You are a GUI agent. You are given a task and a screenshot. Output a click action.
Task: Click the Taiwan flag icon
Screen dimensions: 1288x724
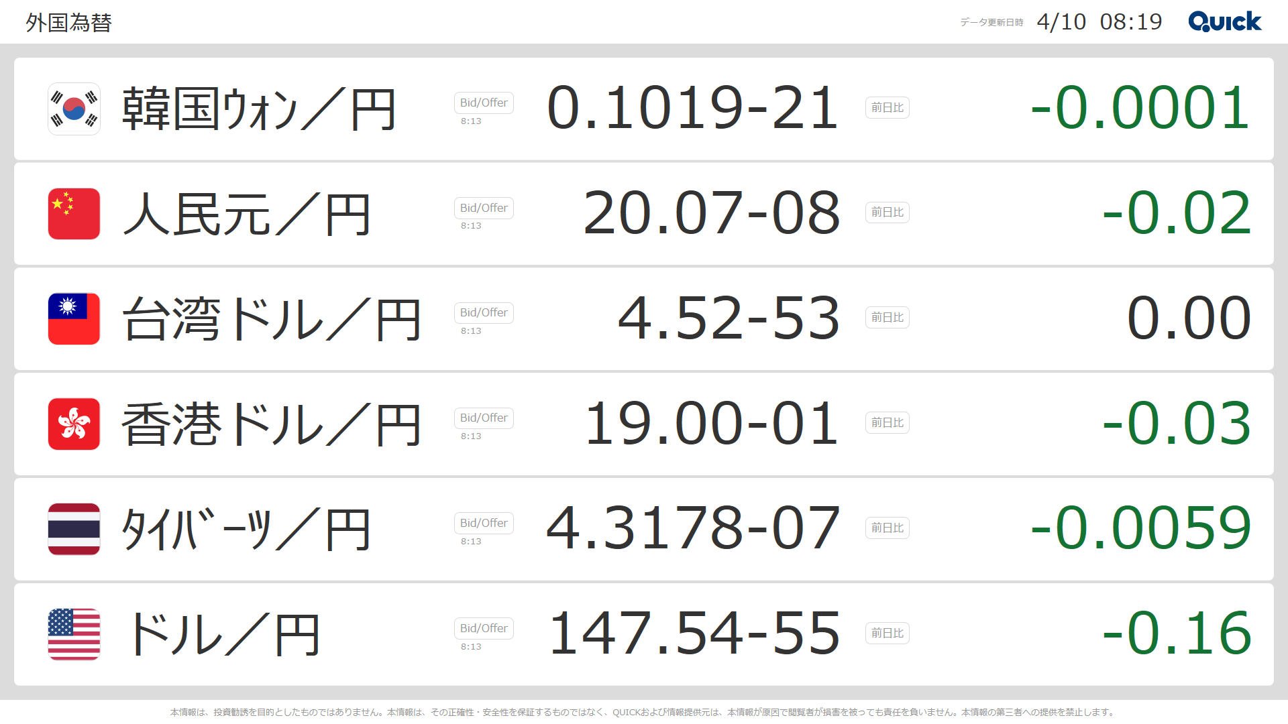tap(74, 319)
